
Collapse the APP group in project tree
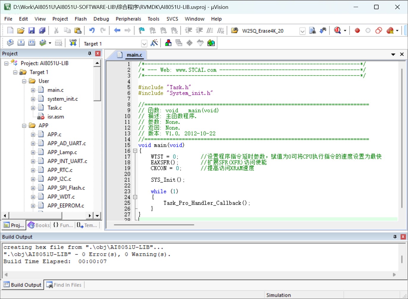24,125
